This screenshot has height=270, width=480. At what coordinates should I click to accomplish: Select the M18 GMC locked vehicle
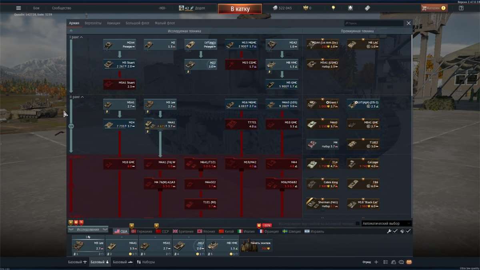coord(119,164)
